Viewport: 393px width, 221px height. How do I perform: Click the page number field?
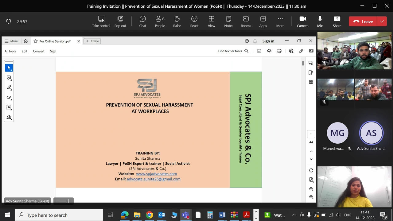tap(311, 134)
